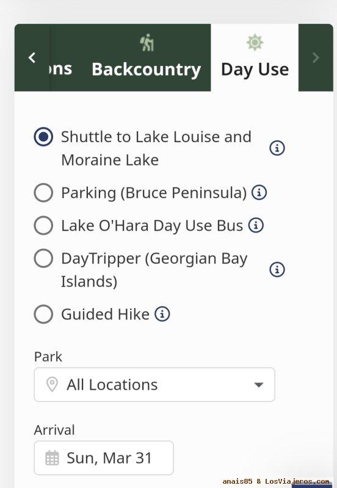337x488 pixels.
Task: Open the Arrival date field Sun, Mar 31
Action: [x=104, y=458]
